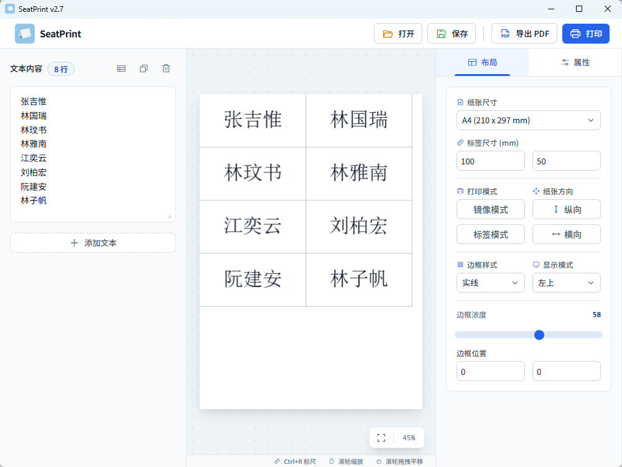Click the label height field showing 50
Viewport: 622px width, 467px height.
(566, 161)
